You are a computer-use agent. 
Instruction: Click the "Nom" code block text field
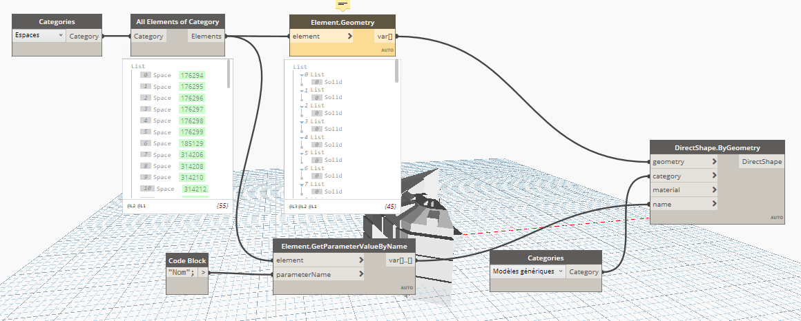(x=182, y=273)
